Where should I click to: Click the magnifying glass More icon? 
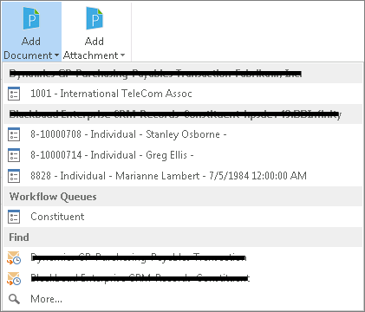14,299
